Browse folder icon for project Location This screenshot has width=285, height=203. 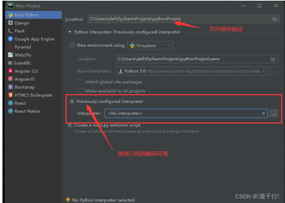tap(275, 19)
